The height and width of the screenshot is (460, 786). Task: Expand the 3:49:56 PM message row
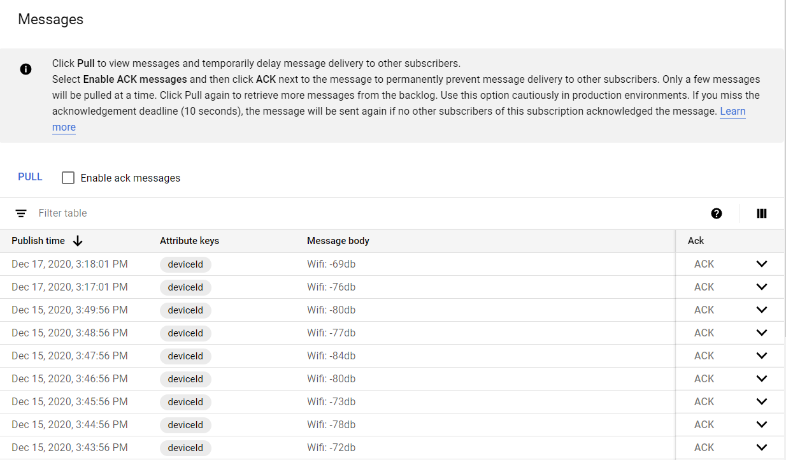tap(762, 310)
